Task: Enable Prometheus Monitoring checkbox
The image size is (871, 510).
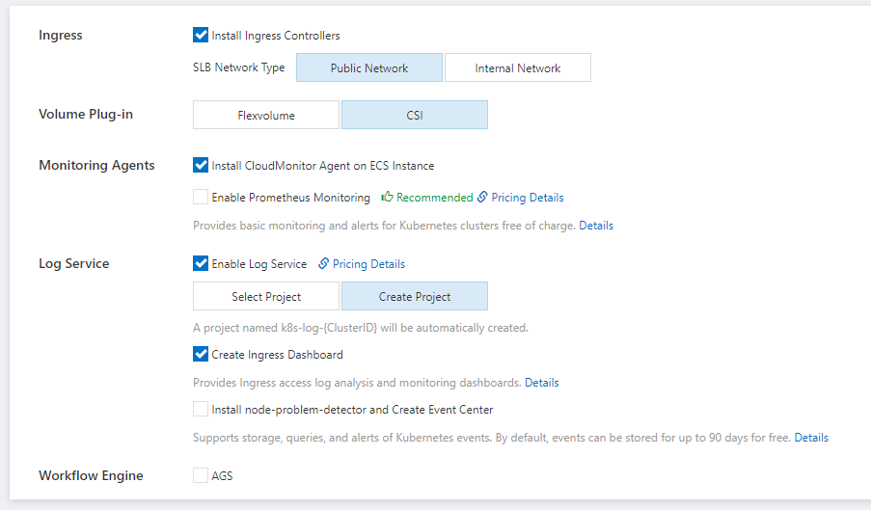Action: pos(201,197)
